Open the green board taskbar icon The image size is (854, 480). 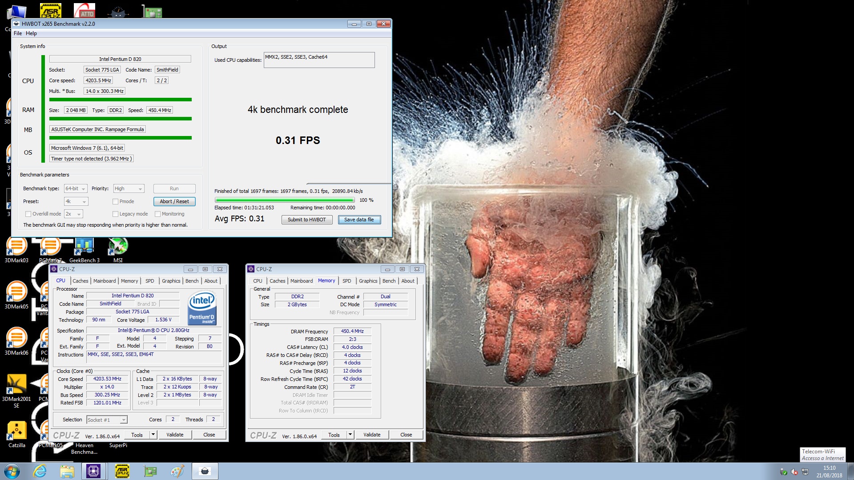tap(150, 471)
